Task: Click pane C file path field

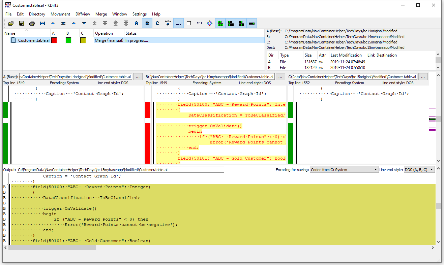Action: [355, 77]
